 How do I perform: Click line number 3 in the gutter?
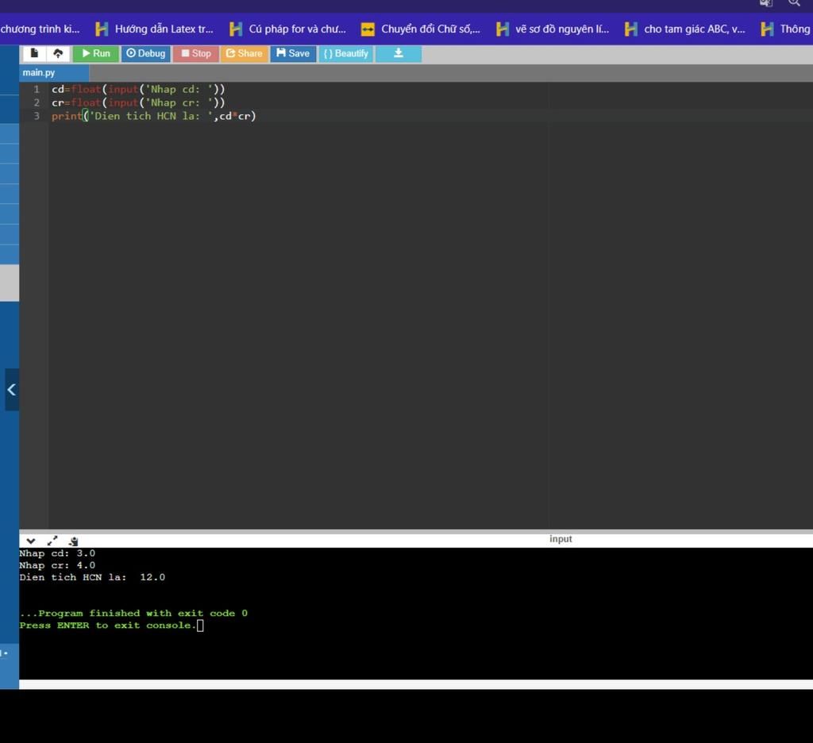[37, 116]
